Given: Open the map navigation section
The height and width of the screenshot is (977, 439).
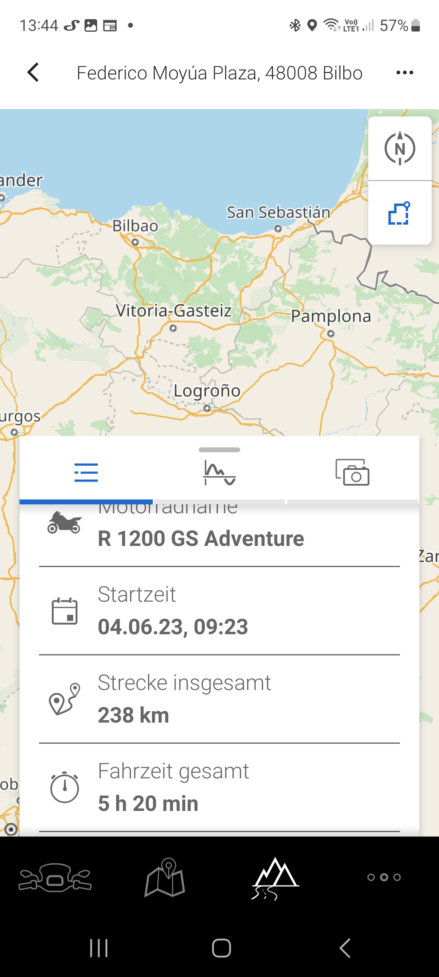Looking at the screenshot, I should [x=165, y=877].
